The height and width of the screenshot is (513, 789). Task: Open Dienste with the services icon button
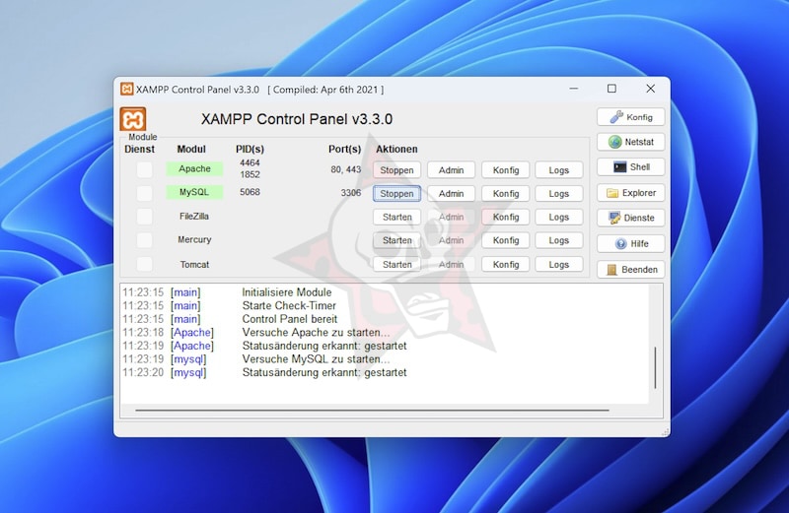tap(630, 218)
